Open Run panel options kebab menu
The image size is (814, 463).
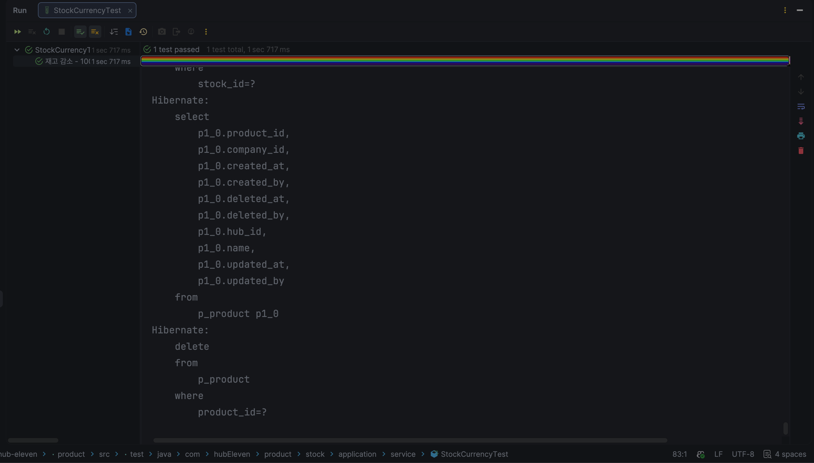click(785, 10)
